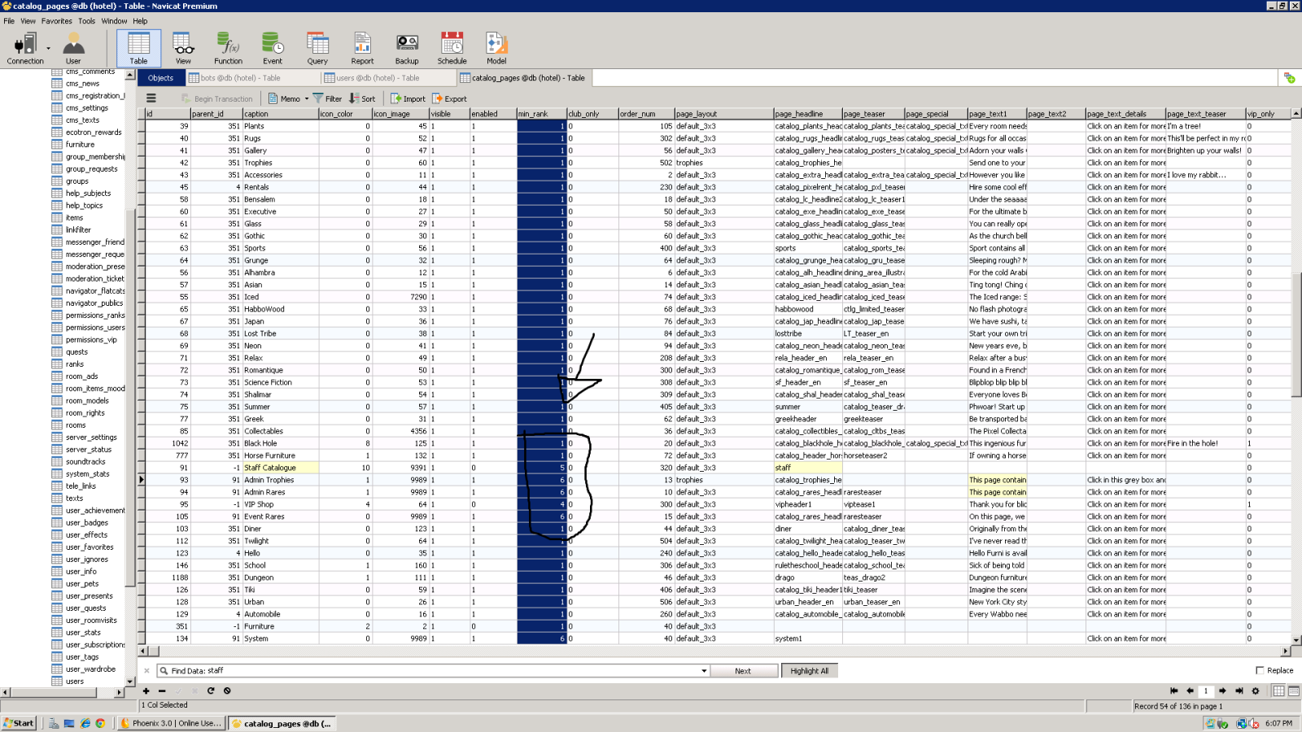Switch to form view icon
The width and height of the screenshot is (1302, 732).
coord(1294,691)
